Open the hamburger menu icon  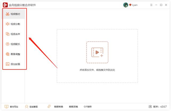(x=151, y=5)
